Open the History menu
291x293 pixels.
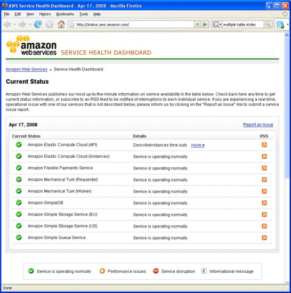click(45, 14)
